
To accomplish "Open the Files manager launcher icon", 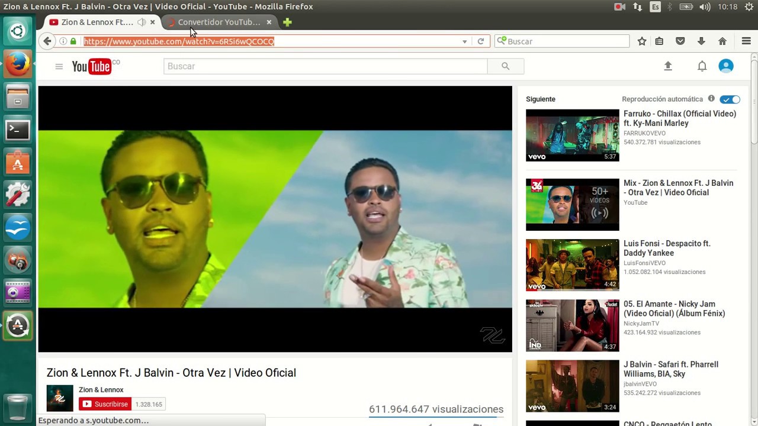I will point(17,96).
